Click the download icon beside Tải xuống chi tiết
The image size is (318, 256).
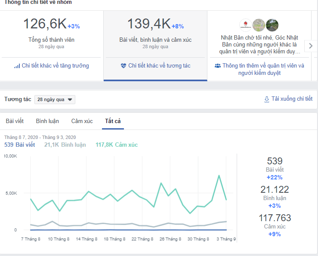pyautogui.click(x=267, y=99)
